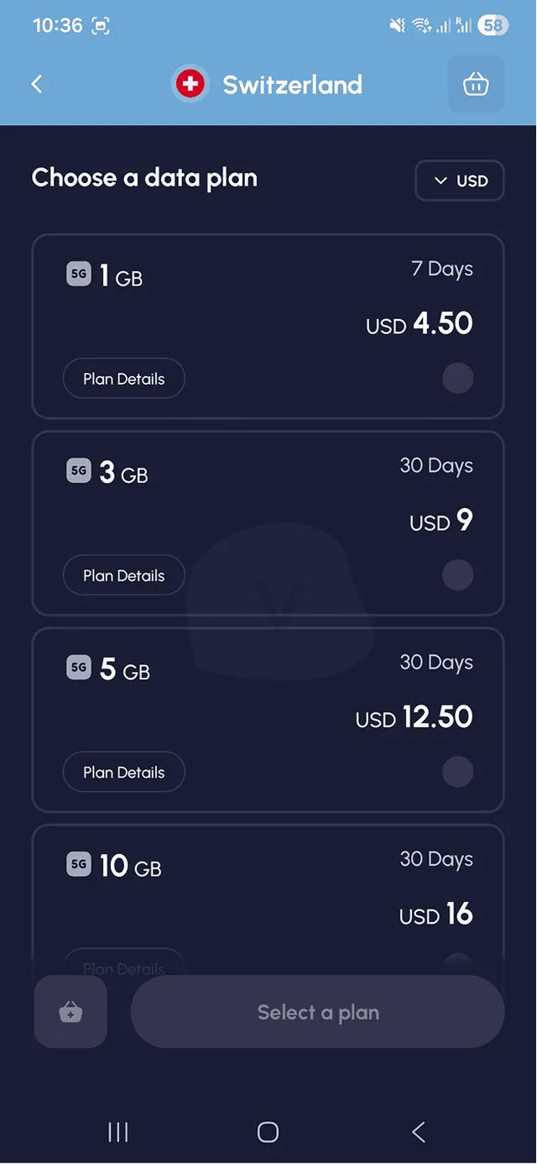
Task: Select the 3 GB plan radio circle
Action: pyautogui.click(x=458, y=574)
